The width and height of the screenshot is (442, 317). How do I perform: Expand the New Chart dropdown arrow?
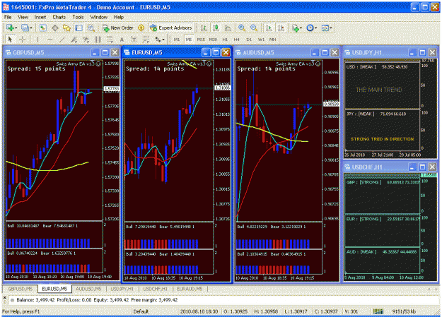16,28
